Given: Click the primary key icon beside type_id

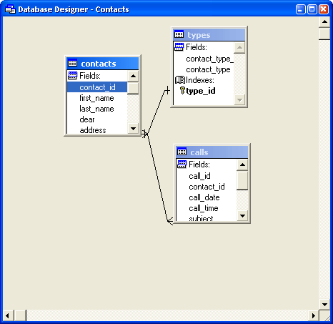Looking at the screenshot, I should [x=182, y=91].
